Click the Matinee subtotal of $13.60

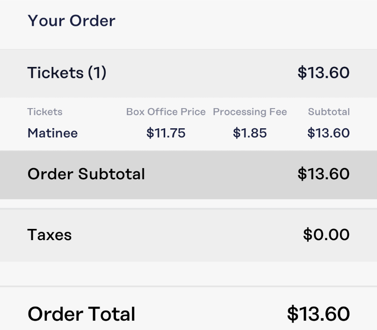[328, 133]
